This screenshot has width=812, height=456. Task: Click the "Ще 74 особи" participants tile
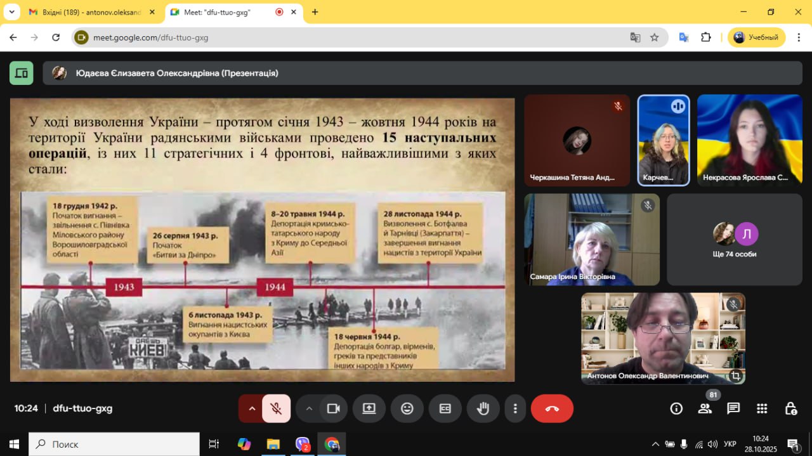(734, 240)
